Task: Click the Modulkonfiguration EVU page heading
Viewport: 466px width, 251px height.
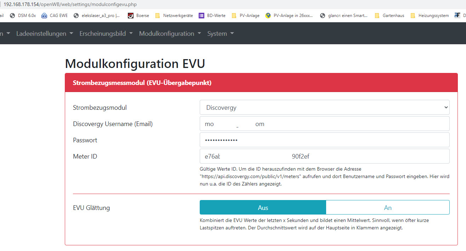Action: (135, 64)
